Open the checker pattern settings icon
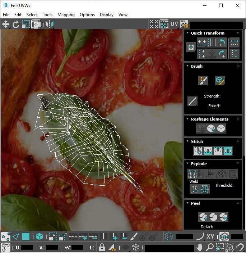The image size is (246, 253). (x=184, y=24)
